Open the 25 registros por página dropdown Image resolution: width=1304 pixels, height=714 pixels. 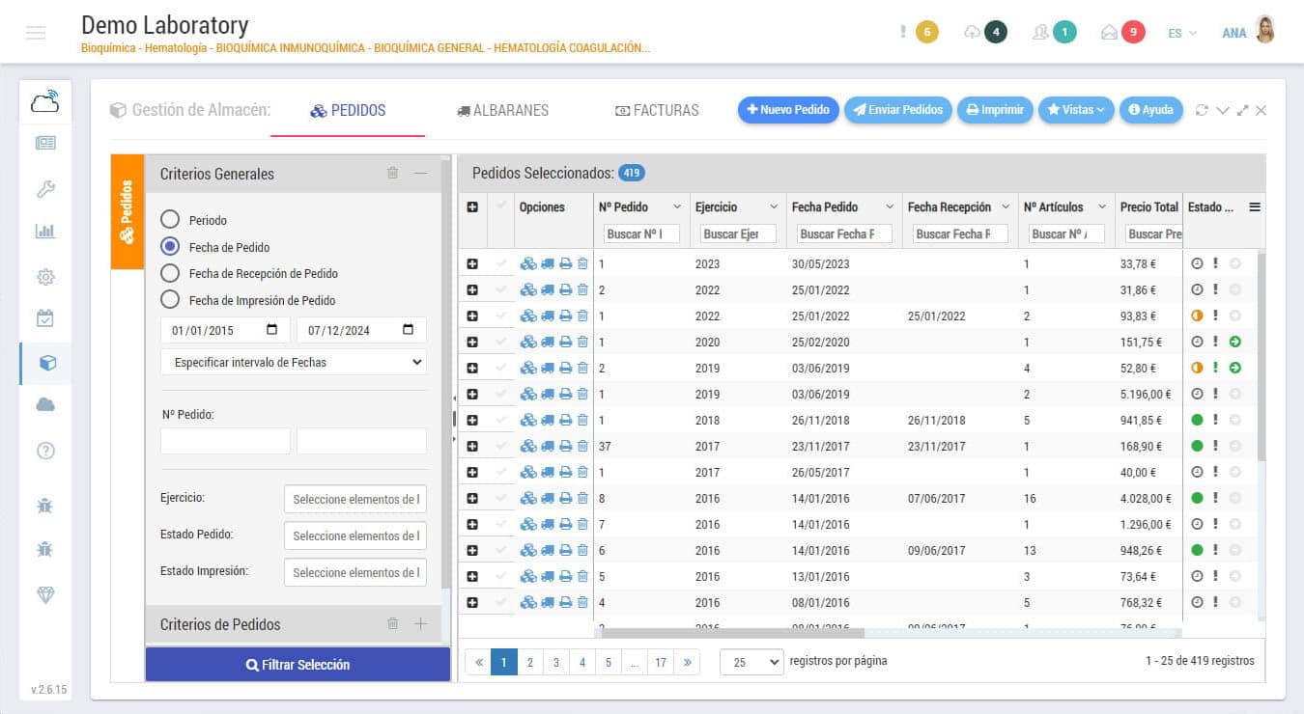pyautogui.click(x=751, y=662)
